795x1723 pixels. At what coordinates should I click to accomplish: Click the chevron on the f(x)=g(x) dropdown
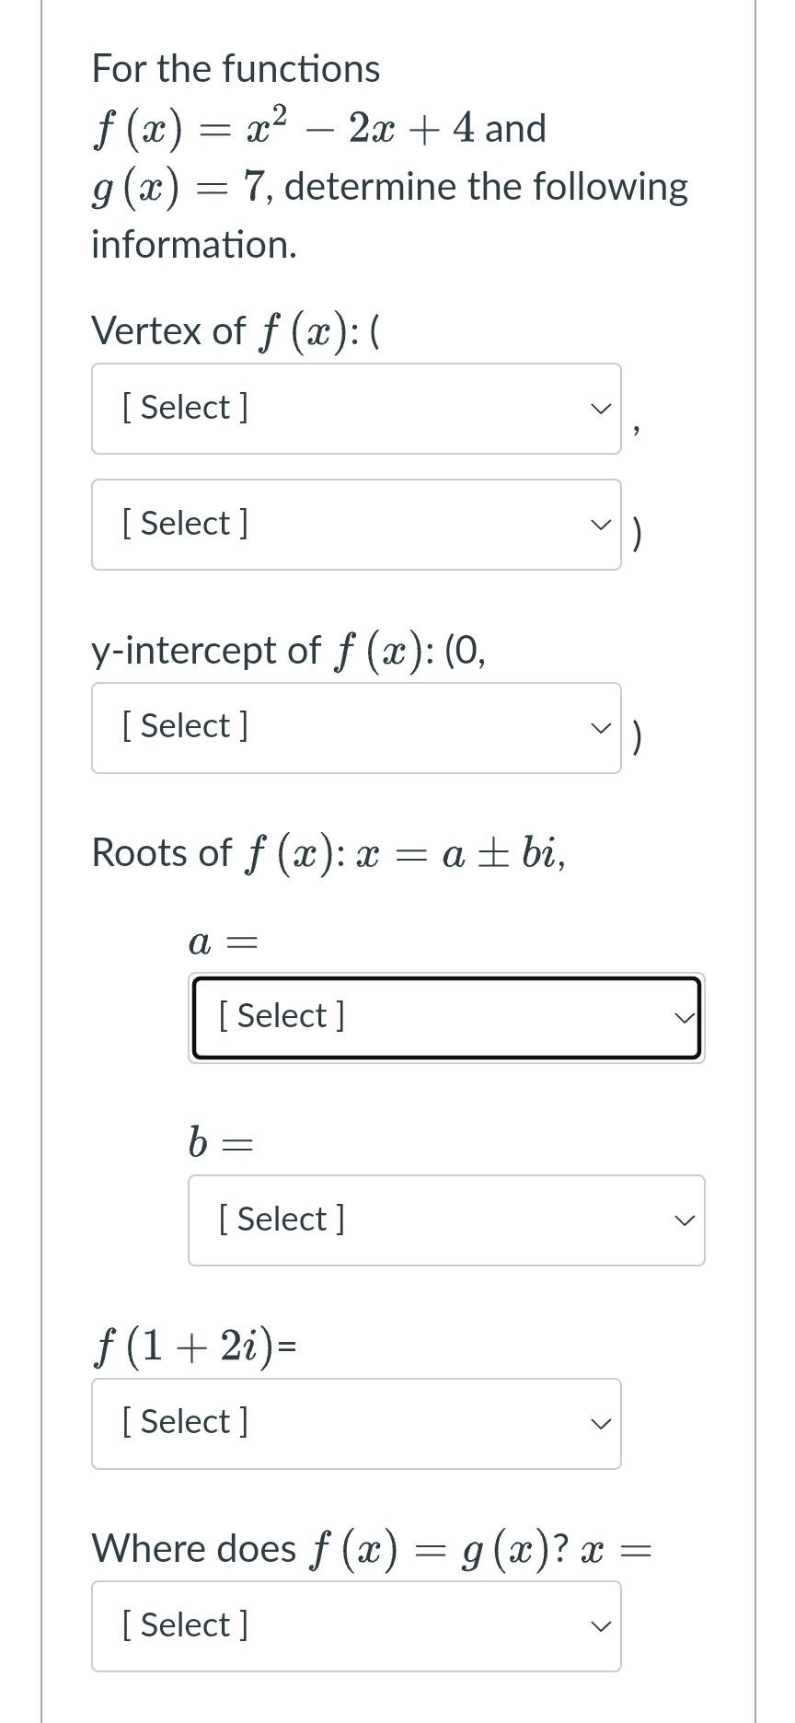(600, 1625)
